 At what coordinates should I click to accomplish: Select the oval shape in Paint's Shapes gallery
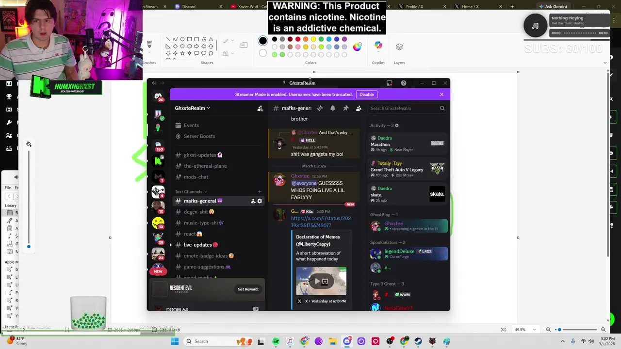182,39
